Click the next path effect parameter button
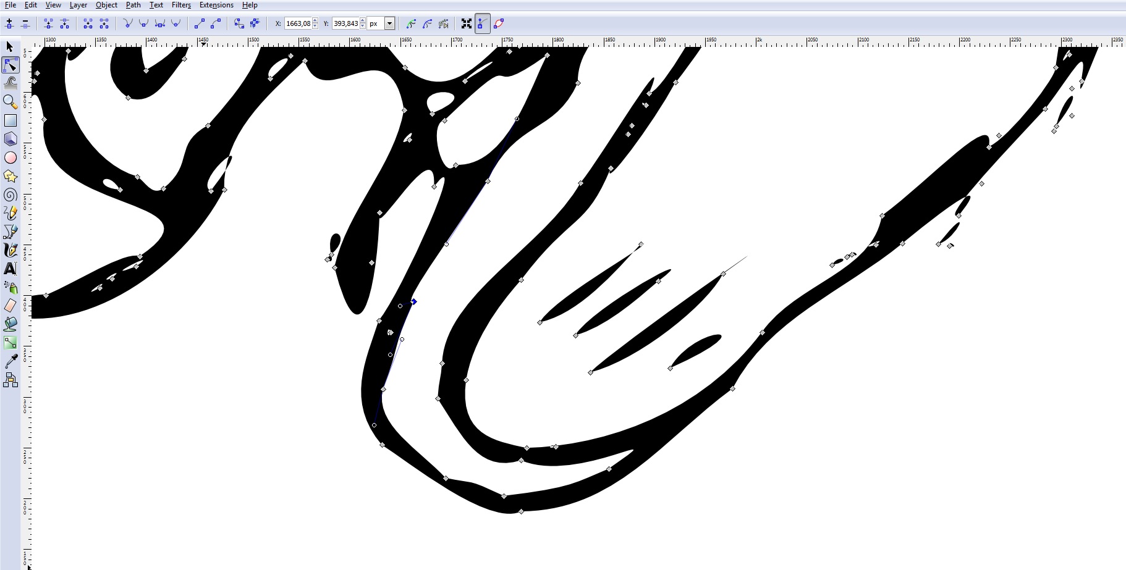The height and width of the screenshot is (570, 1126). [x=444, y=23]
